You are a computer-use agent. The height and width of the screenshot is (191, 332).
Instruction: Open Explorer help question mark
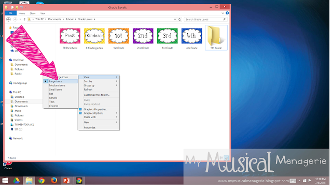pyautogui.click(x=227, y=13)
